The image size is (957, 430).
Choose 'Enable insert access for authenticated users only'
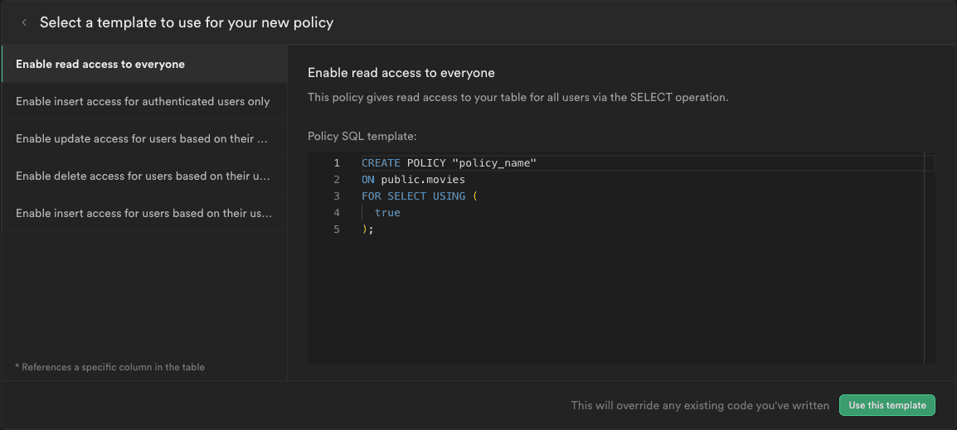pos(143,101)
